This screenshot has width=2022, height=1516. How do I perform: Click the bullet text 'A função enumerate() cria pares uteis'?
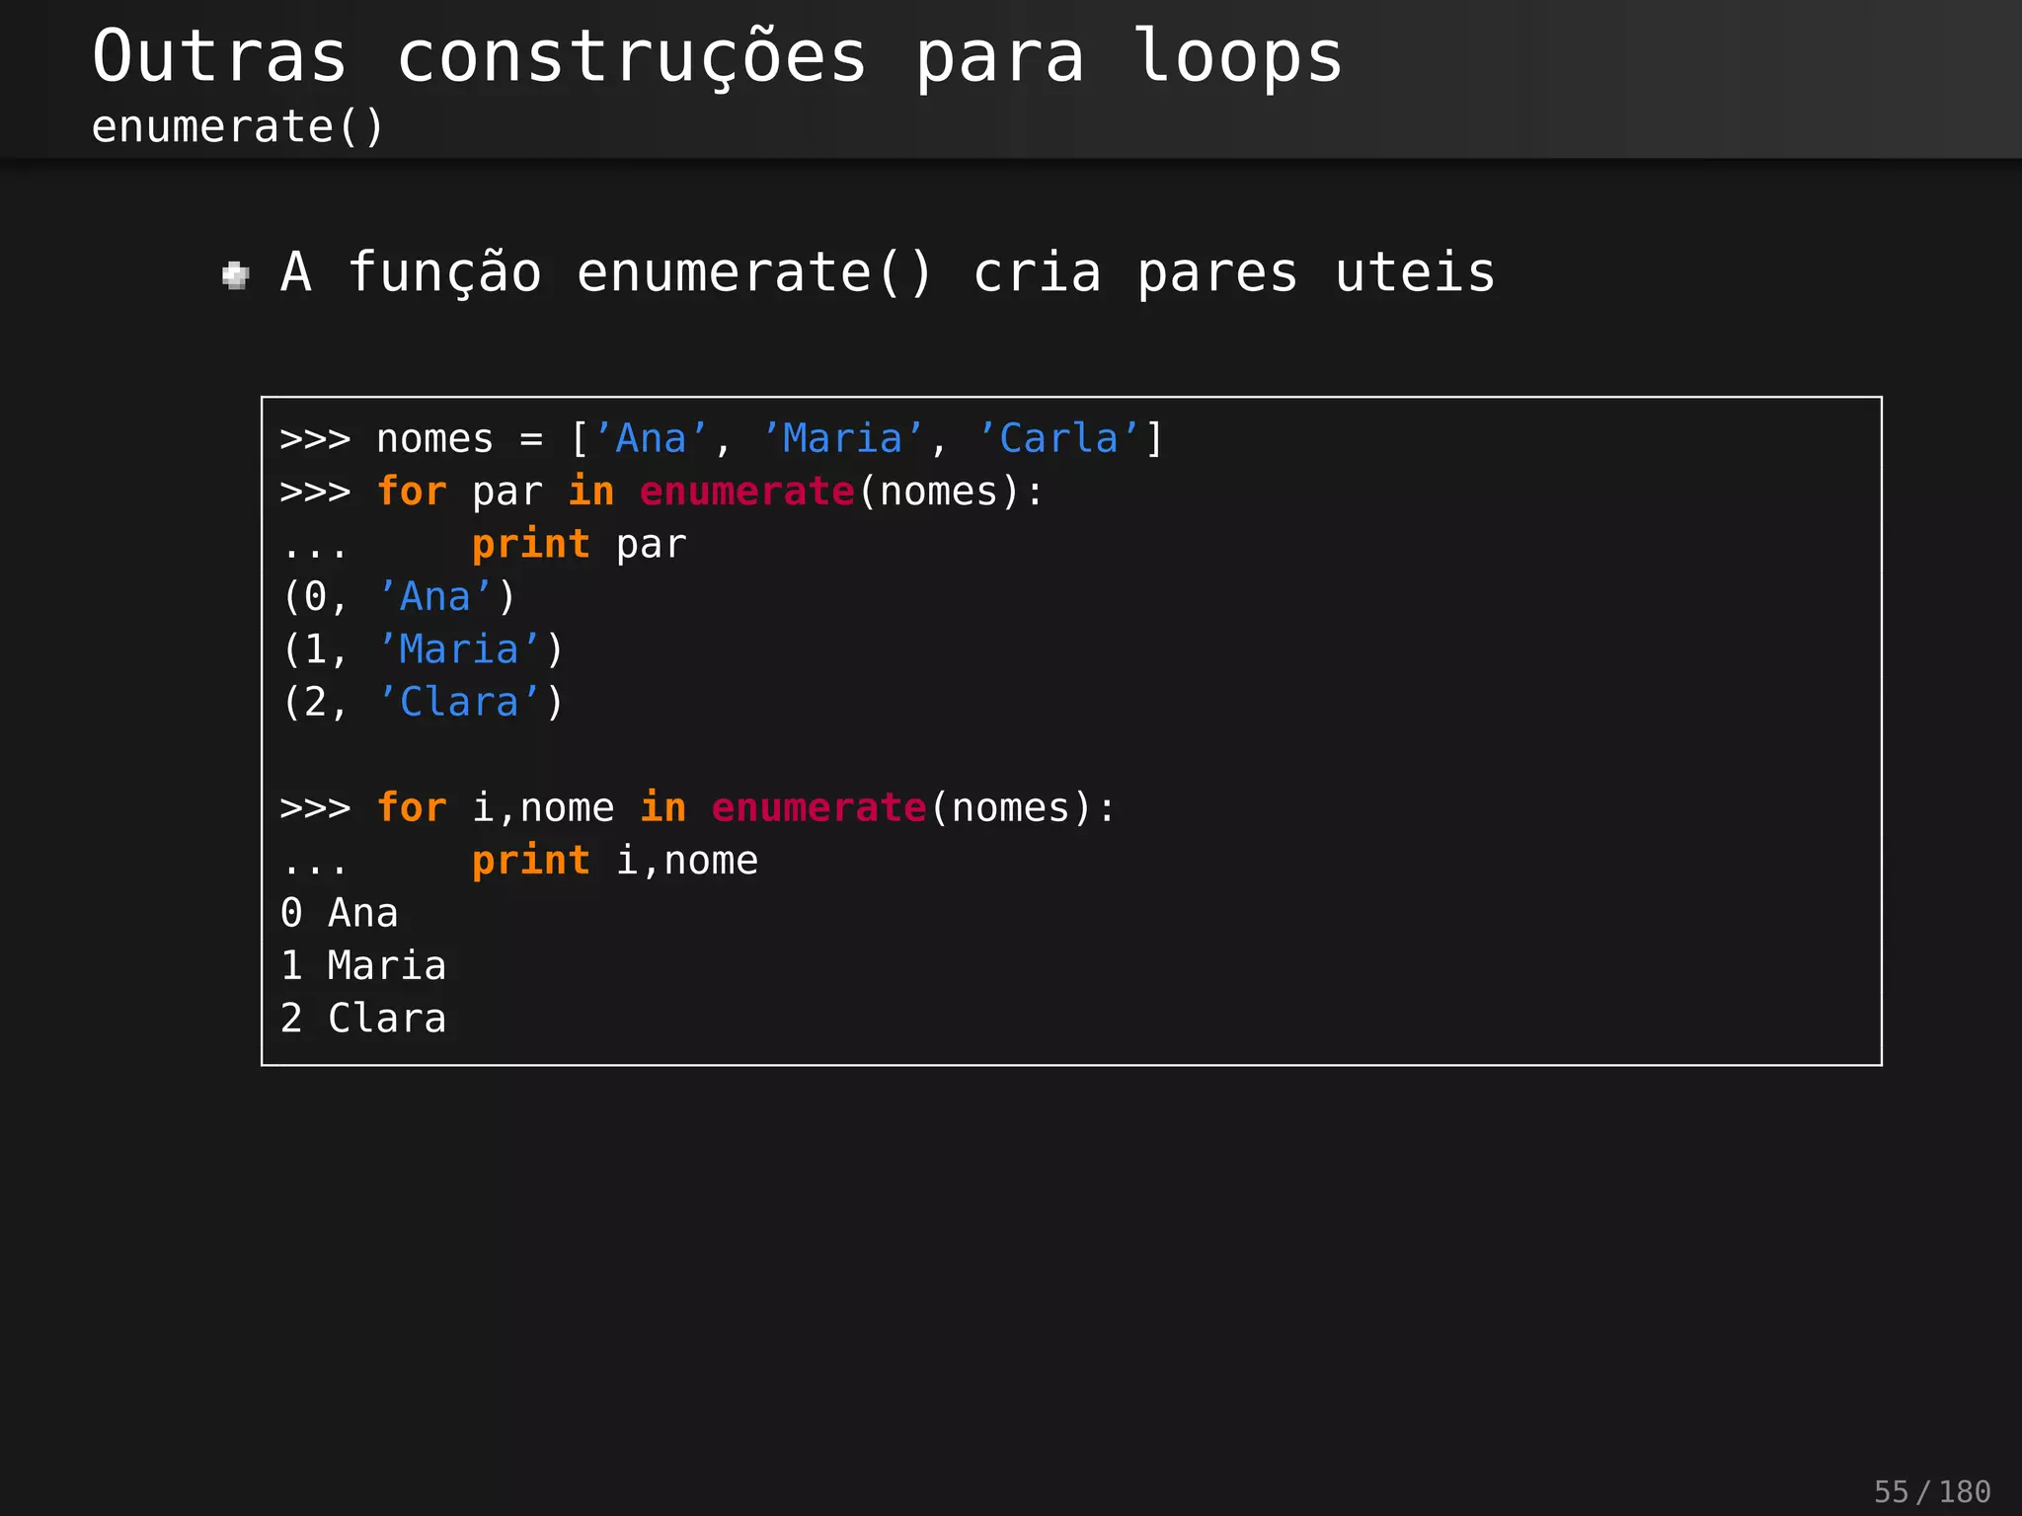click(889, 272)
